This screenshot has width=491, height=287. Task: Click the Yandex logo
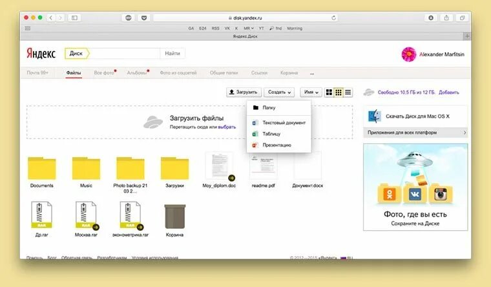pos(41,54)
